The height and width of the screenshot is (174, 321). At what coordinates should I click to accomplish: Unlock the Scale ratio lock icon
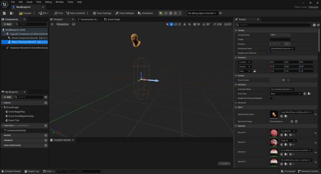point(255,71)
